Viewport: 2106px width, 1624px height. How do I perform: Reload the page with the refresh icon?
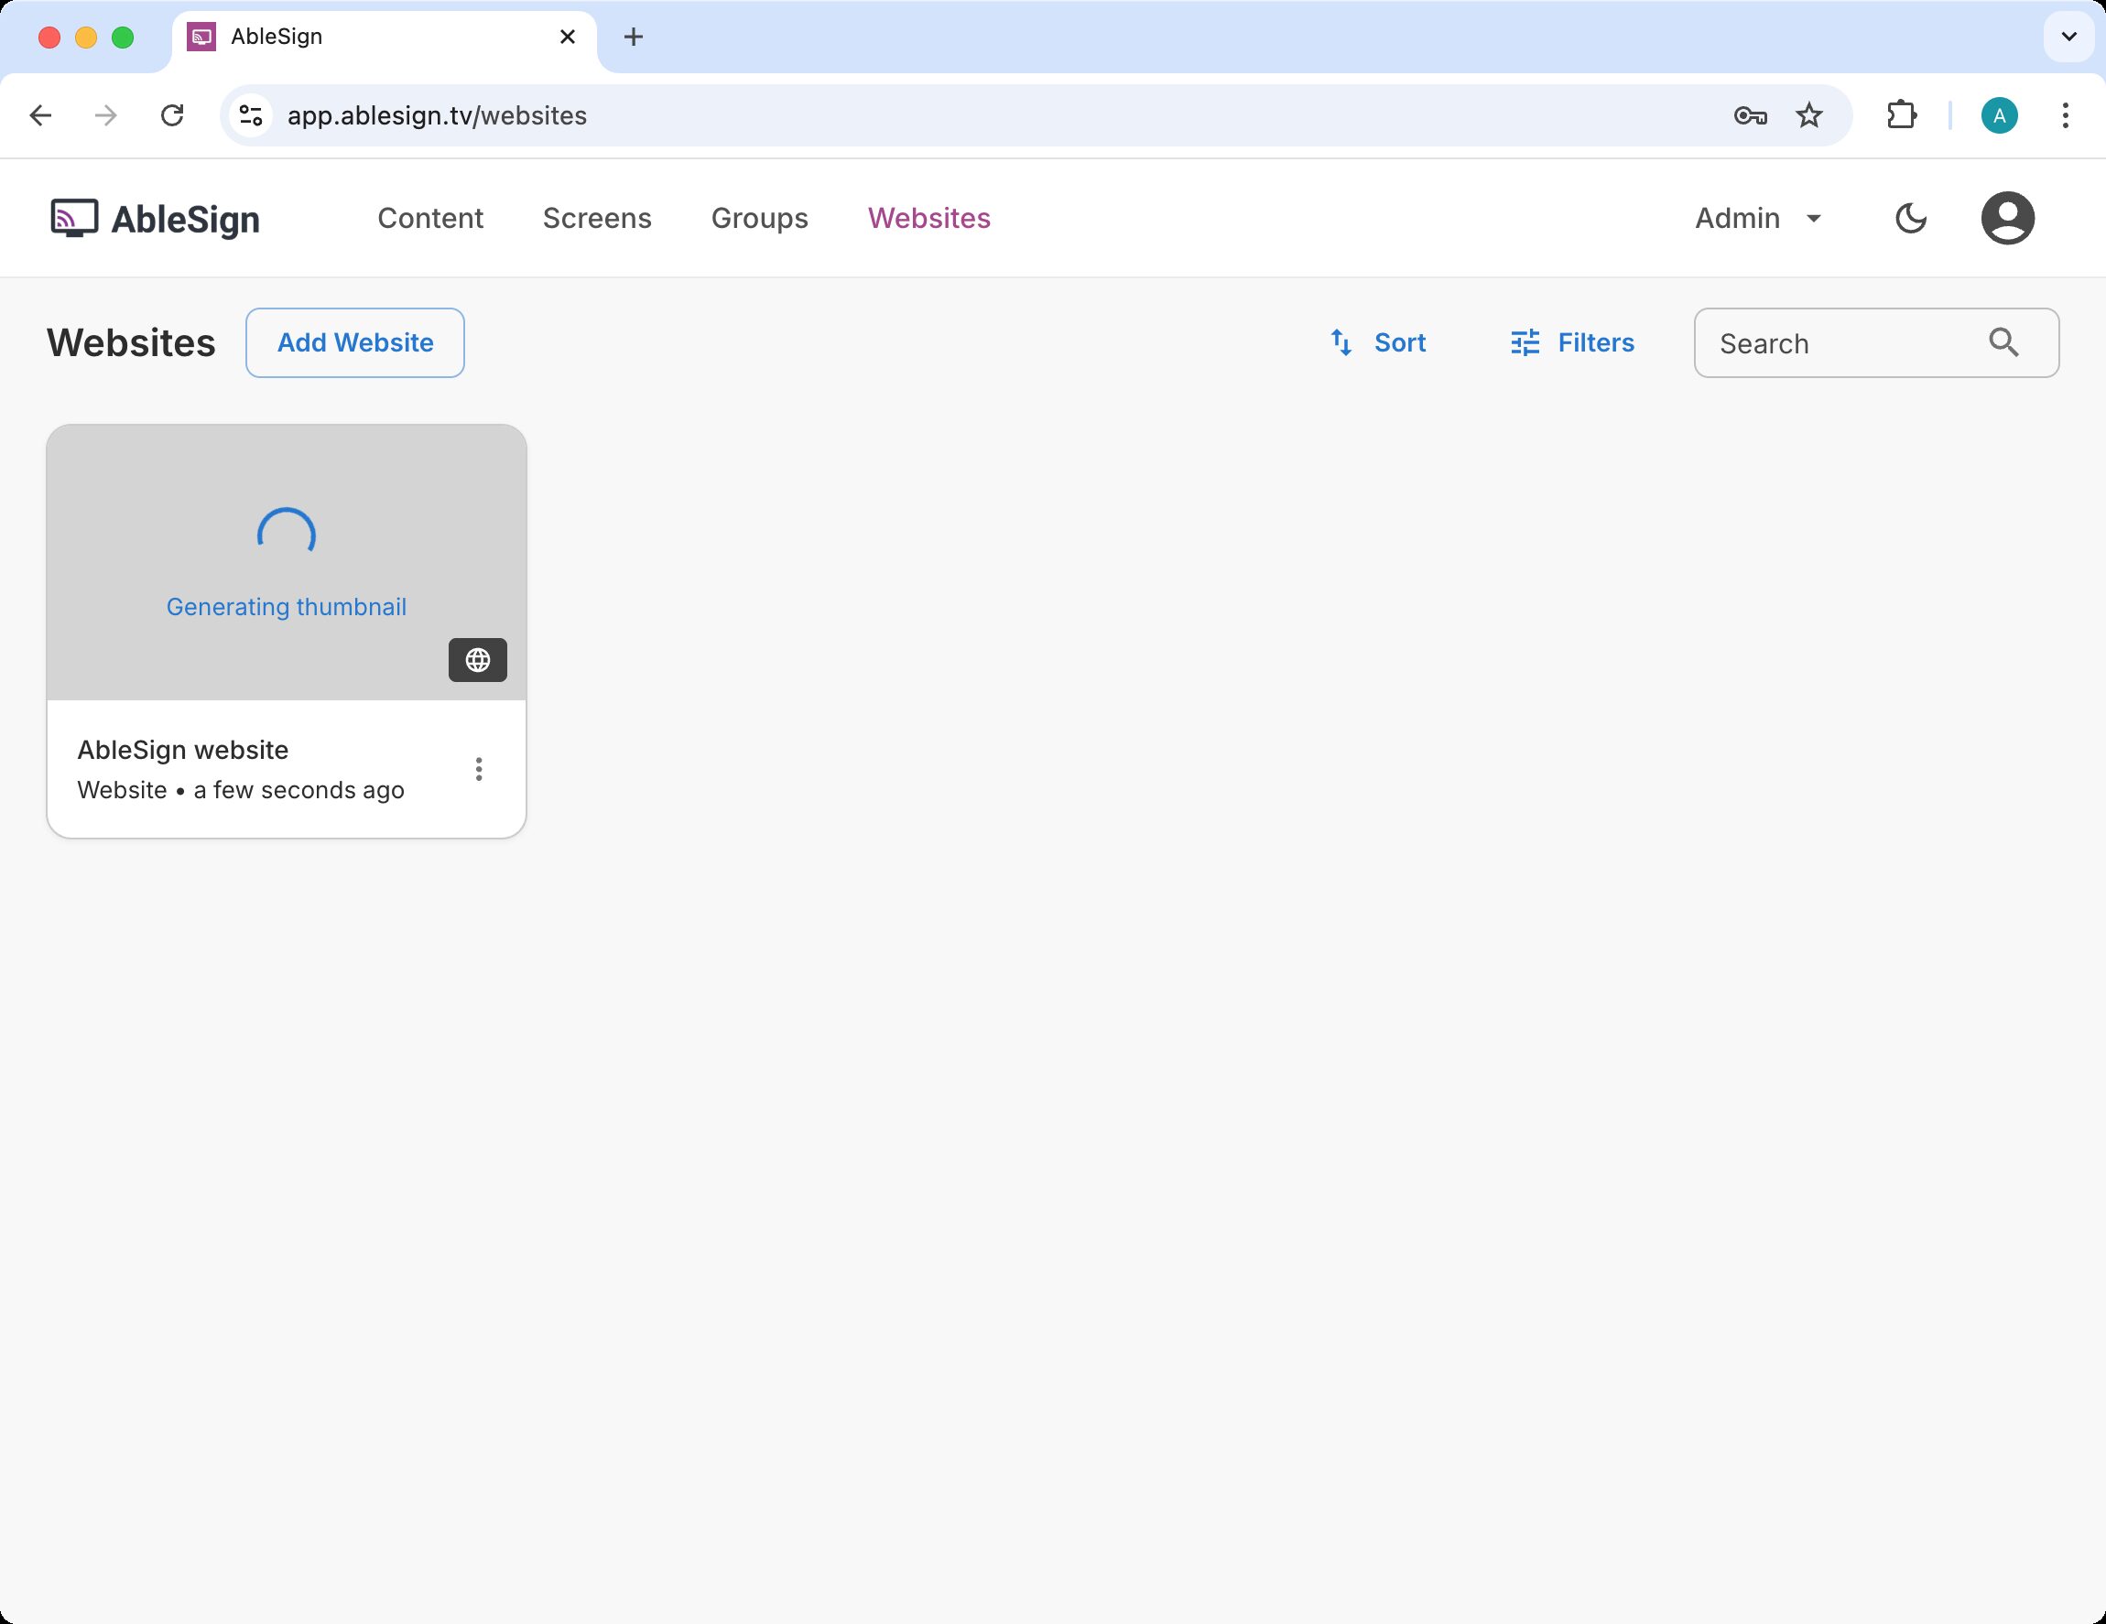point(171,115)
